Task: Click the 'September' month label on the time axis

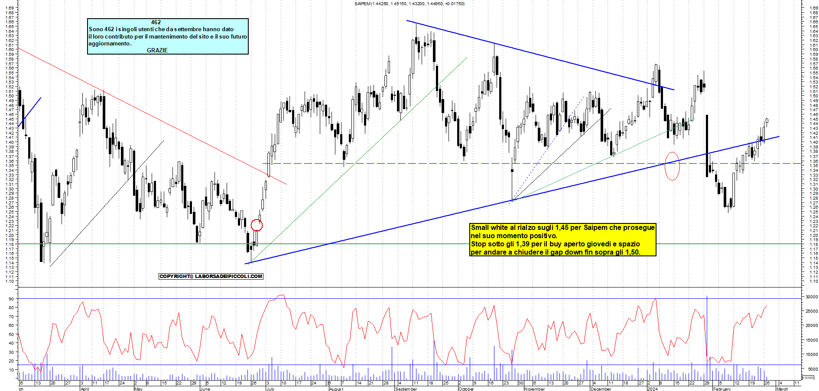Action: tap(406, 389)
